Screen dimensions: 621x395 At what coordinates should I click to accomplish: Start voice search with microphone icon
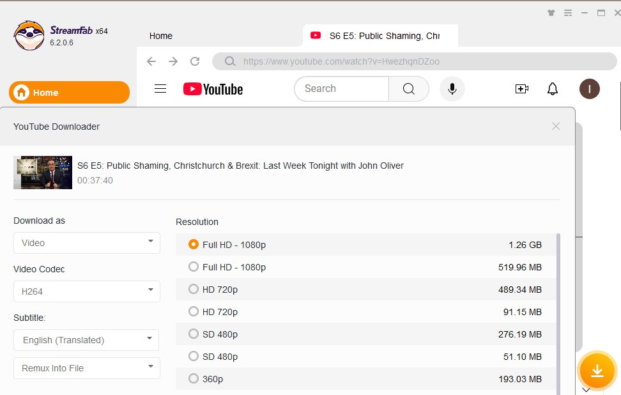452,89
